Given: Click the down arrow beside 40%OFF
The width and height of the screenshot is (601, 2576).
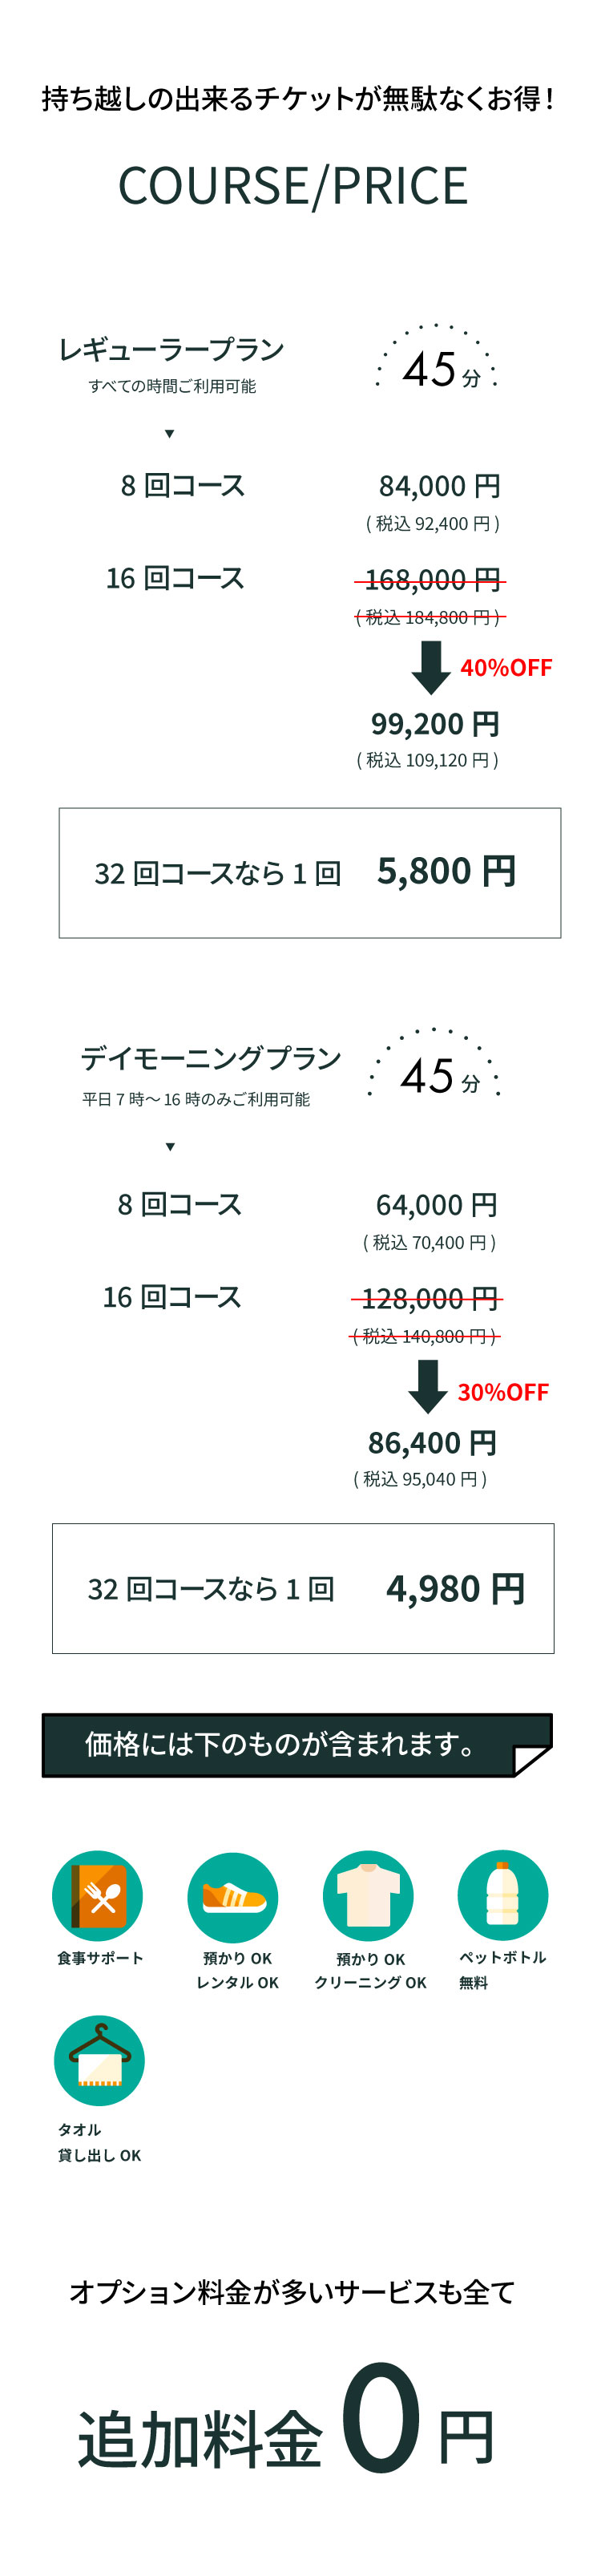Looking at the screenshot, I should (431, 668).
